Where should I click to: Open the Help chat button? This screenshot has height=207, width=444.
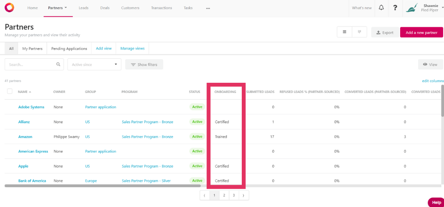(x=436, y=202)
